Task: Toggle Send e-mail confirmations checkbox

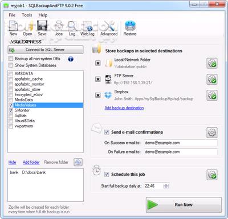Action: click(x=107, y=132)
